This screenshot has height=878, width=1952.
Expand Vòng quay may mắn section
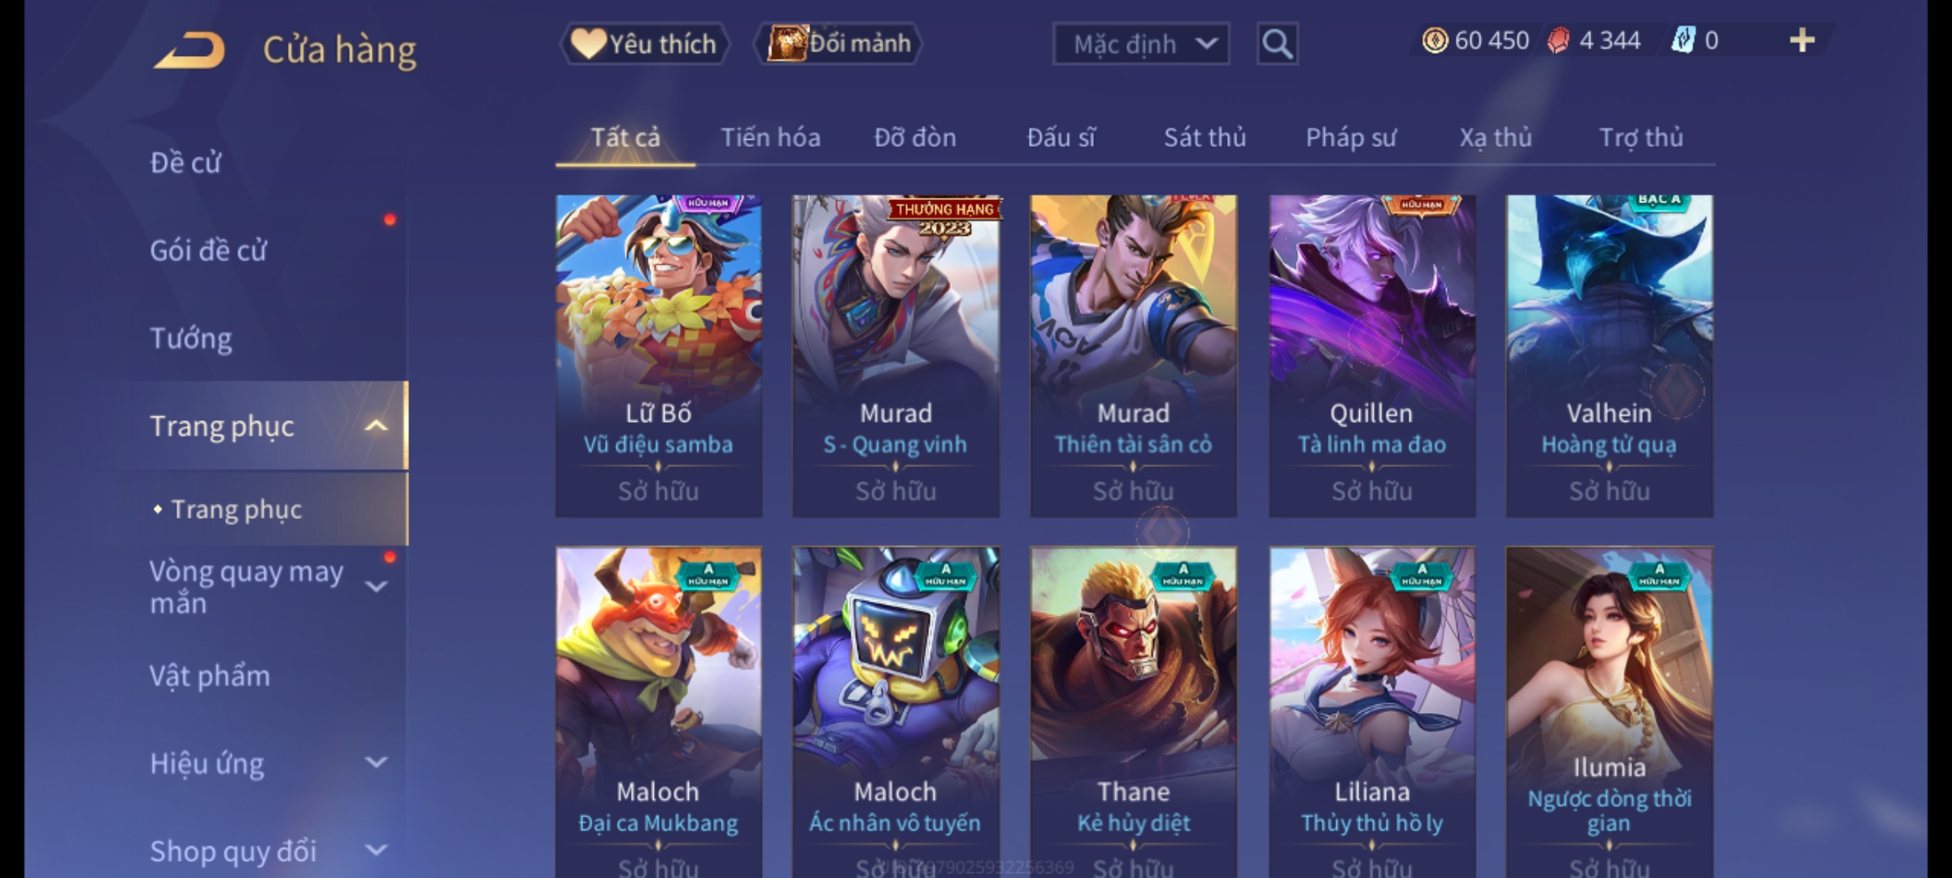point(376,586)
